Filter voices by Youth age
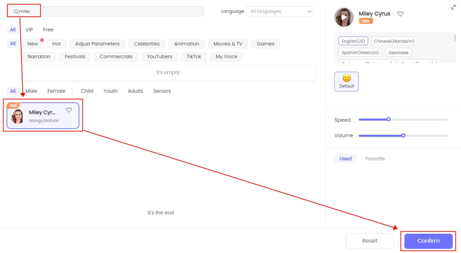 [110, 91]
